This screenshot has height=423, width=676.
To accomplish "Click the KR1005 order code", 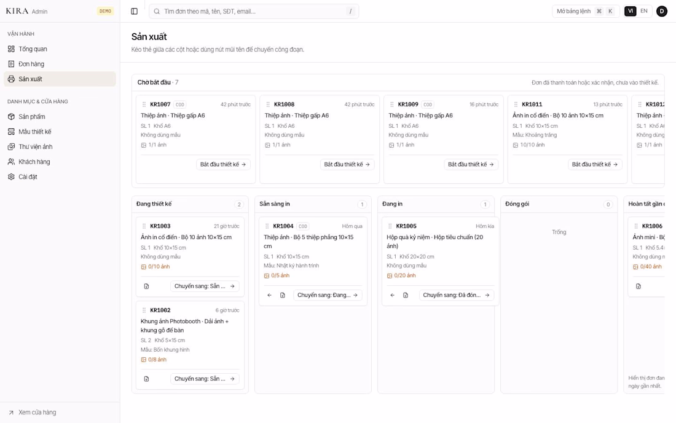I will 406,226.
